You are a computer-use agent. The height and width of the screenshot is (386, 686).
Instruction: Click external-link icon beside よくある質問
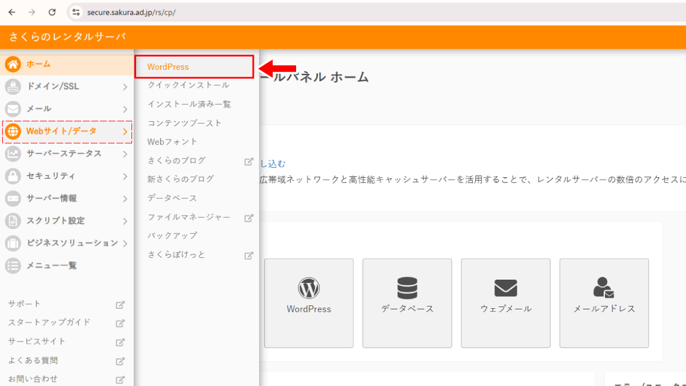(120, 361)
